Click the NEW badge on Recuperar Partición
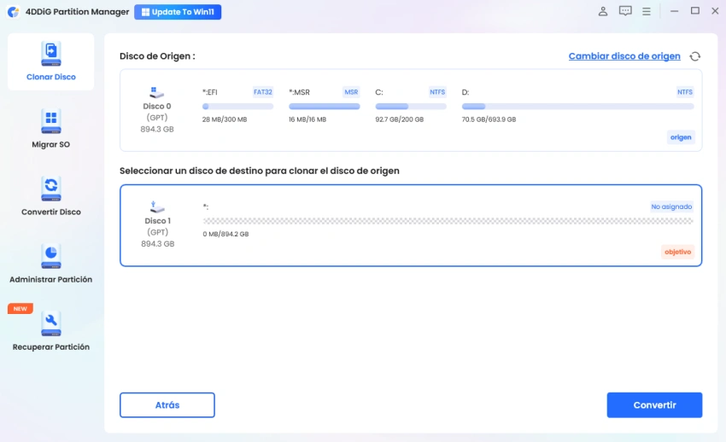Screen dimensions: 726x442 click(x=20, y=308)
